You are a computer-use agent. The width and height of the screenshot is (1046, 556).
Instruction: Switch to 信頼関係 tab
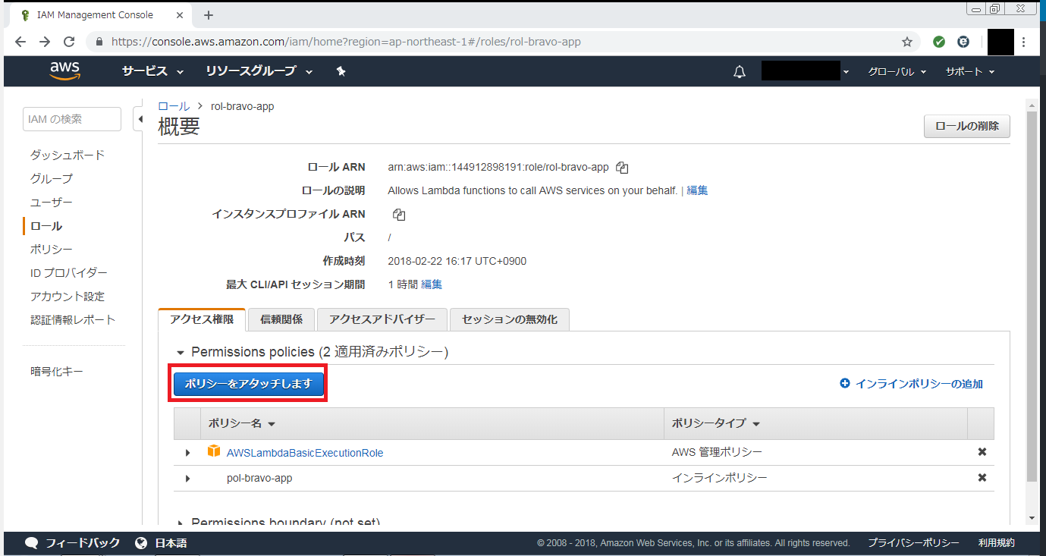pyautogui.click(x=281, y=319)
